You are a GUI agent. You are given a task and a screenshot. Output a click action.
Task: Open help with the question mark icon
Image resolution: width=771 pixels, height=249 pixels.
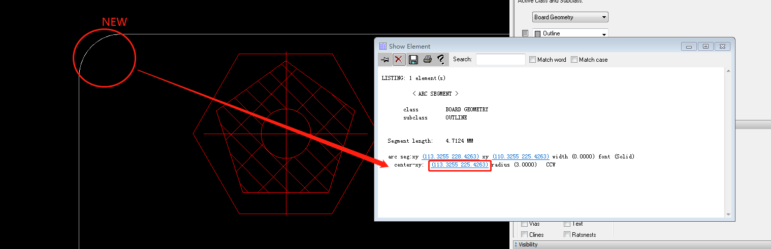point(441,60)
